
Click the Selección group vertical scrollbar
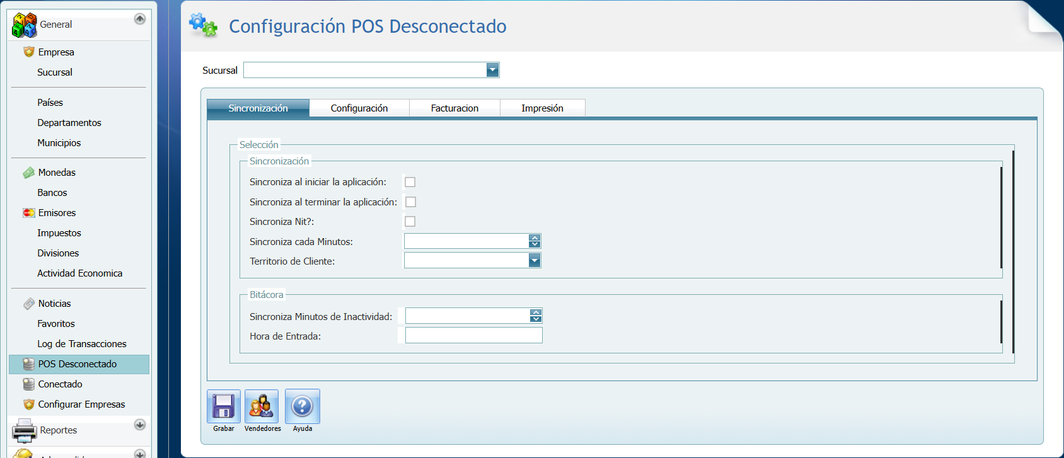tap(1013, 252)
